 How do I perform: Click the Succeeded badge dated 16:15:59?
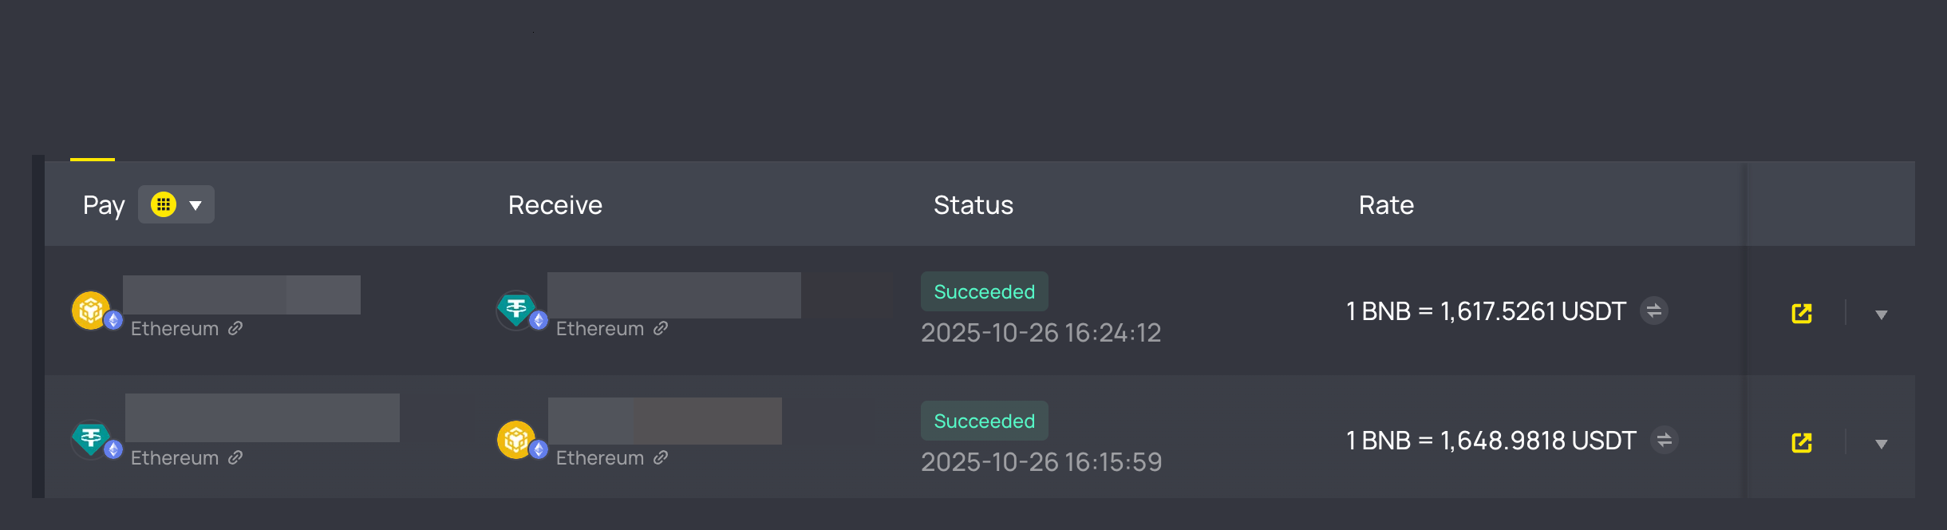coord(984,421)
